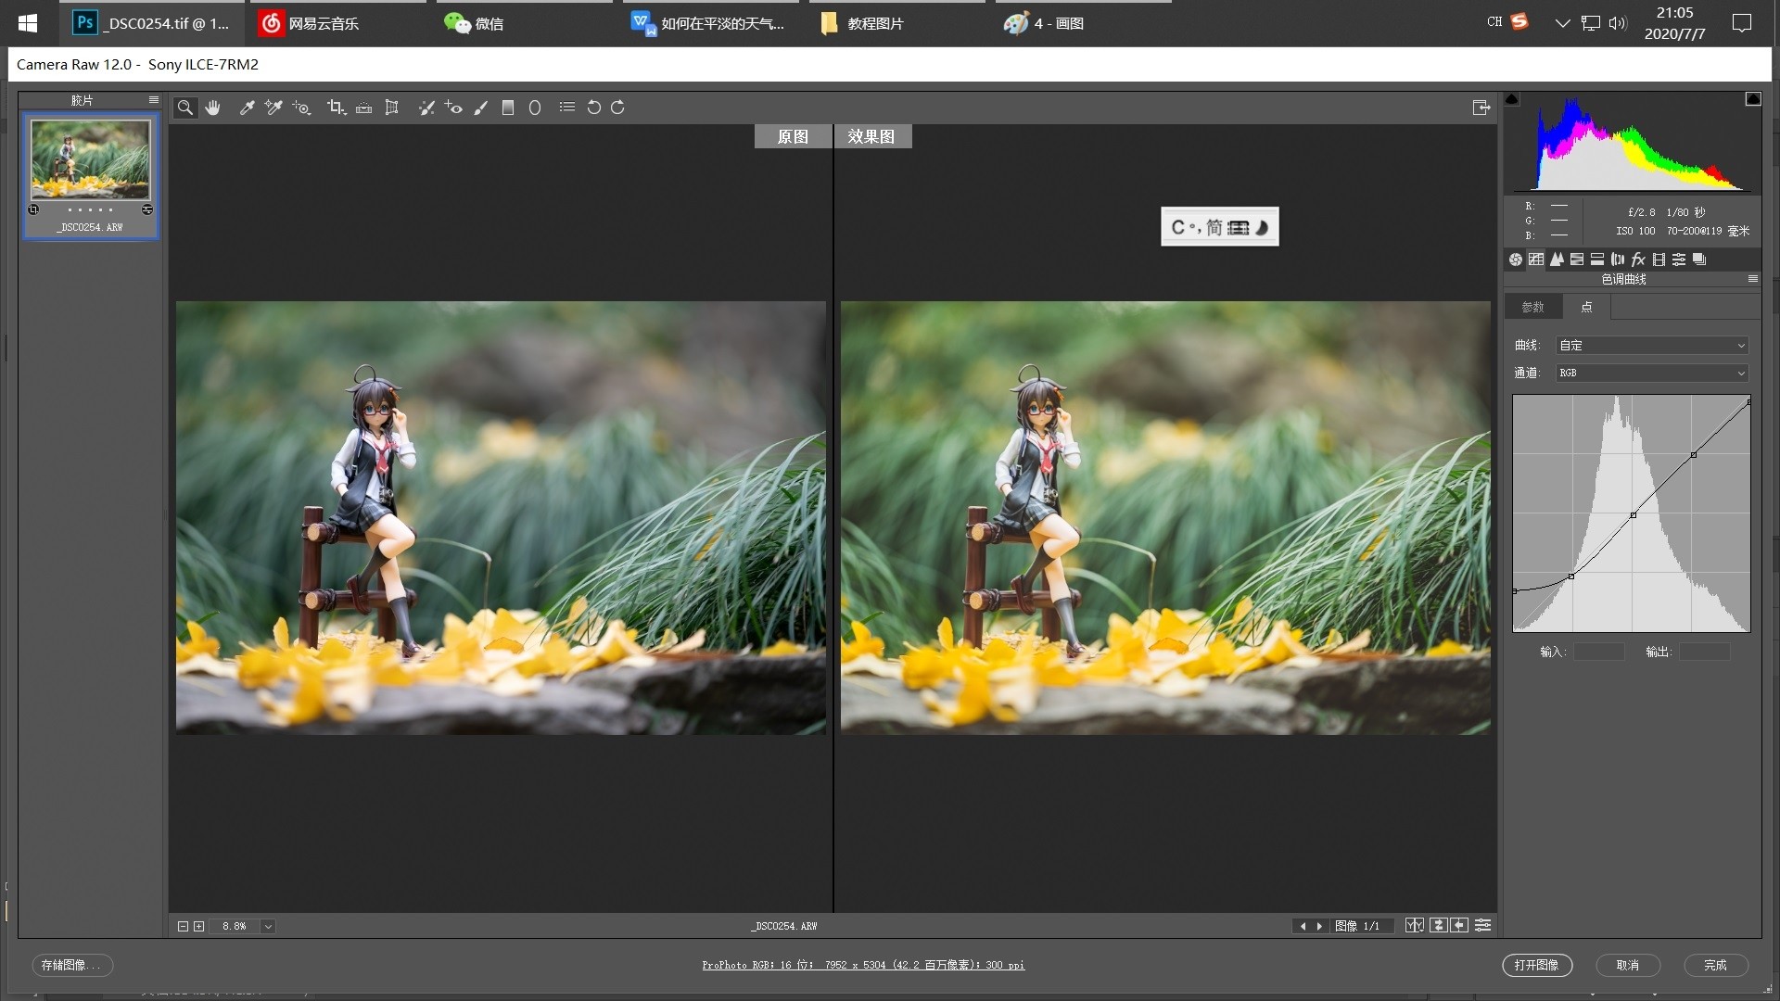Open workflow options link ProPhoto RGB
This screenshot has width=1780, height=1001.
click(863, 965)
